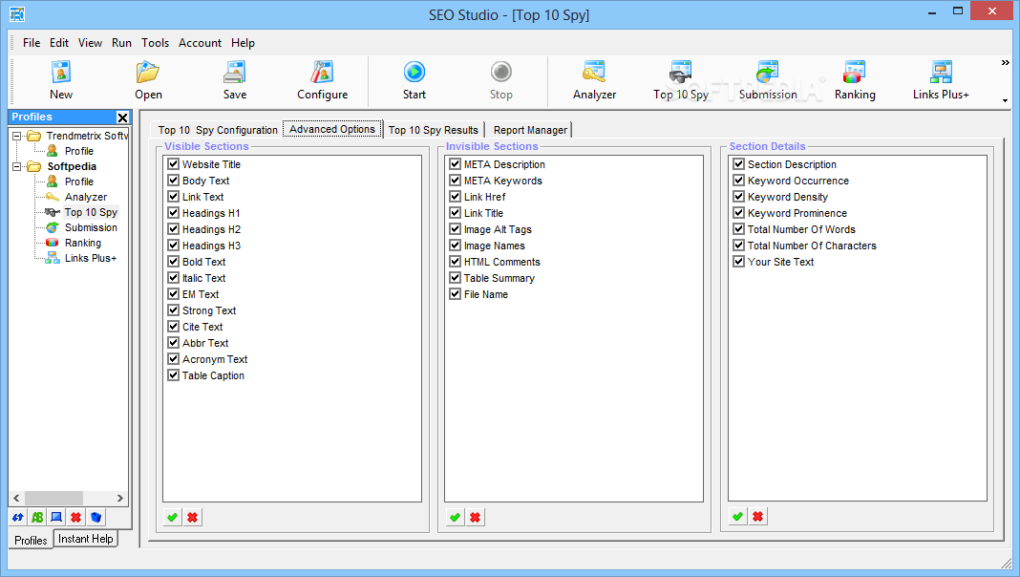Screen dimensions: 1020x577
Task: Uncheck the Keyword Density checkbox
Action: [x=739, y=197]
